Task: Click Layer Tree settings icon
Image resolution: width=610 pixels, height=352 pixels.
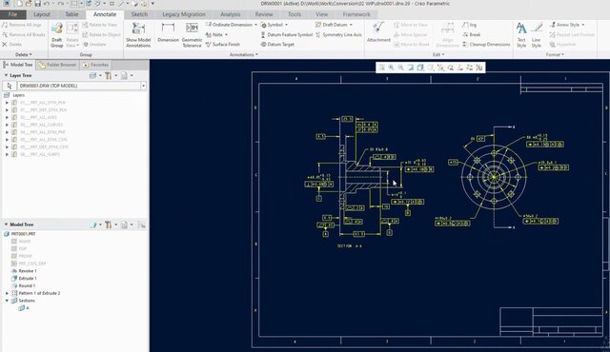Action: click(x=109, y=75)
